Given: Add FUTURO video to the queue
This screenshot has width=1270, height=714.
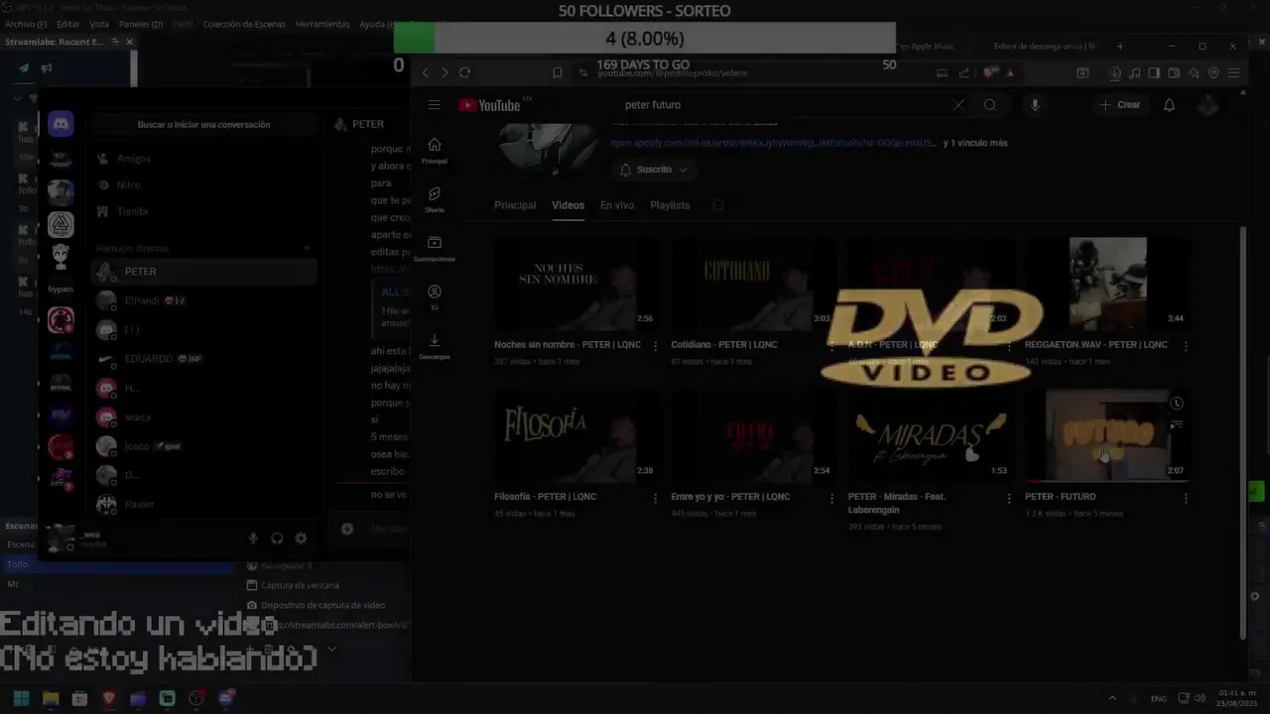Looking at the screenshot, I should tap(1176, 424).
